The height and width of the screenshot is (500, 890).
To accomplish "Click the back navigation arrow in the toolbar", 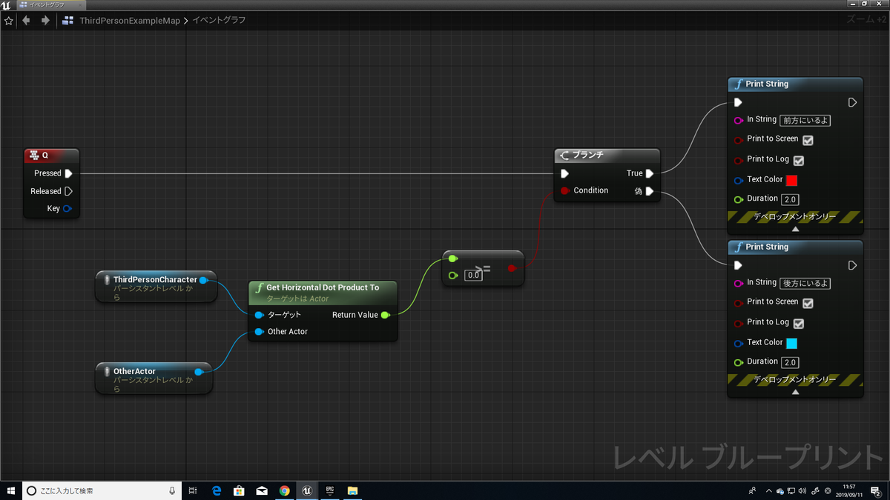I will click(x=26, y=21).
